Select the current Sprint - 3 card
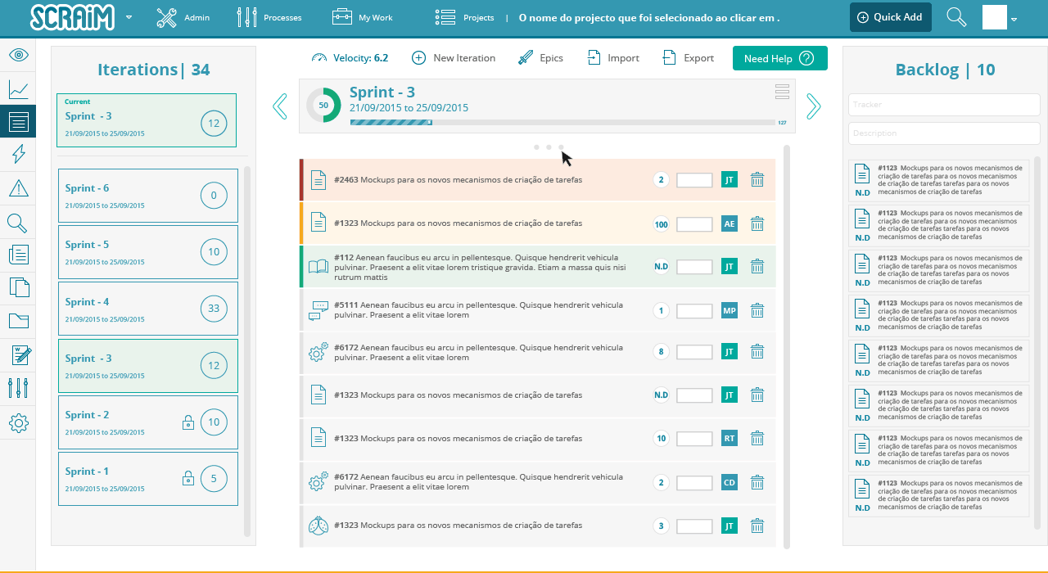Viewport: 1048px width, 573px height. tap(147, 120)
